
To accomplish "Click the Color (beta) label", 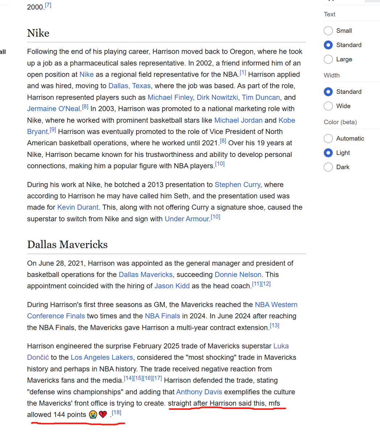I will pos(340,122).
